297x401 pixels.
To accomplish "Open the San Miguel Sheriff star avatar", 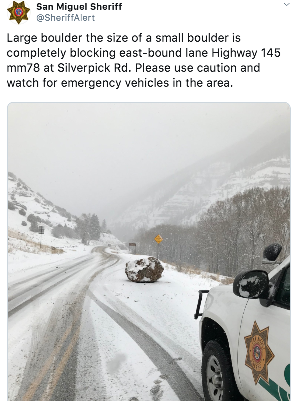I will click(x=18, y=12).
